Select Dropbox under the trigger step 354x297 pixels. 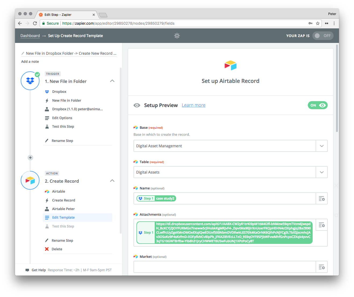click(x=59, y=91)
